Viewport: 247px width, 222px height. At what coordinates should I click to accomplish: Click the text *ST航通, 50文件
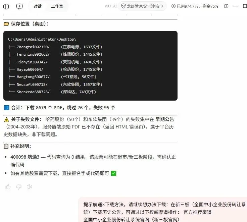[x=79, y=77]
